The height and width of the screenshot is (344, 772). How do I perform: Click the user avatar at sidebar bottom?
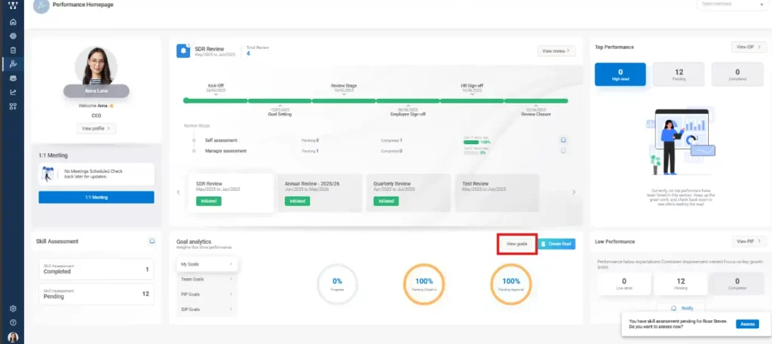point(13,336)
